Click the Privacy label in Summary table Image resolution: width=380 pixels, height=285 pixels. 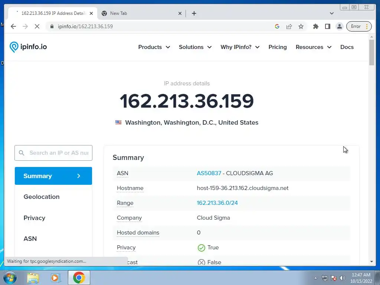click(x=126, y=248)
